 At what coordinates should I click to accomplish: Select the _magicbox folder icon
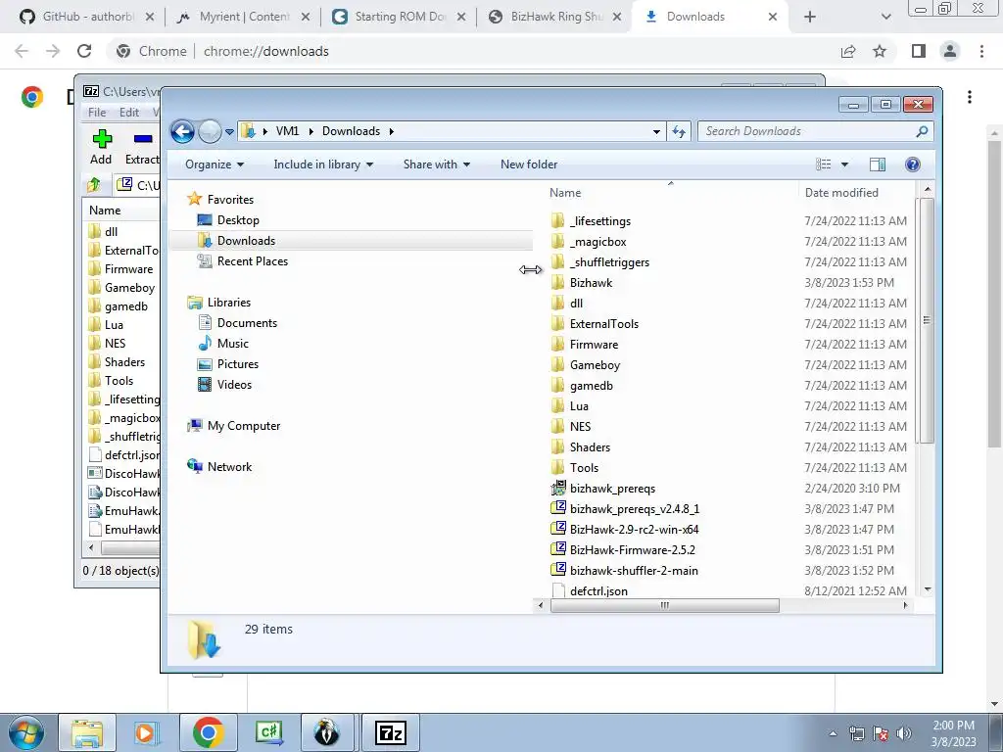click(x=557, y=242)
